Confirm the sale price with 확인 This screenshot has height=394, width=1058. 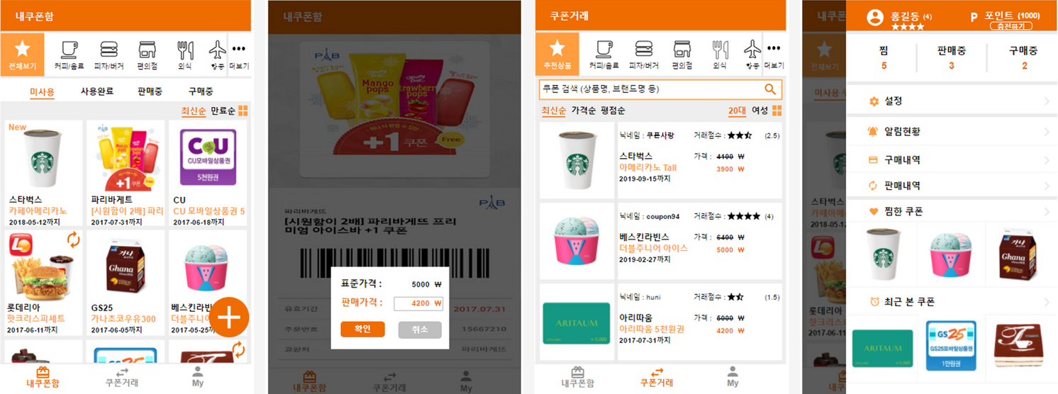click(x=362, y=330)
